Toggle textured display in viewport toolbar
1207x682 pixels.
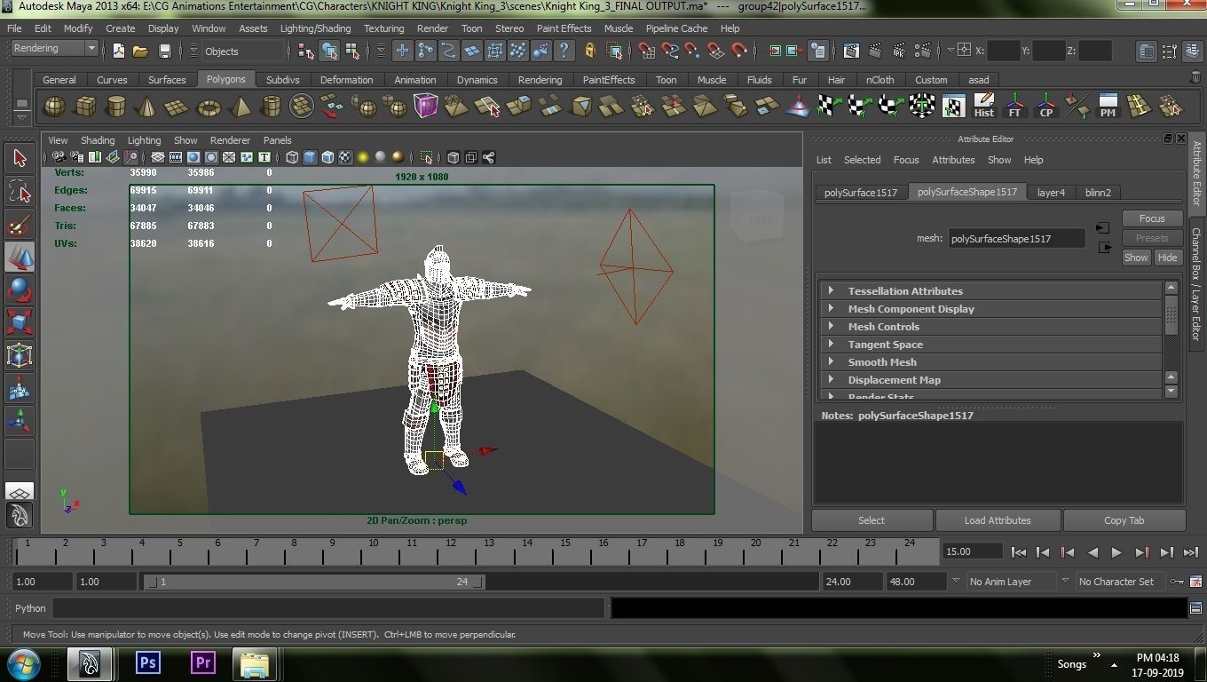point(345,158)
